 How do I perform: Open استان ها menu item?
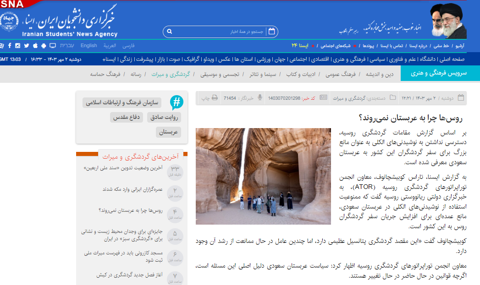click(x=244, y=59)
